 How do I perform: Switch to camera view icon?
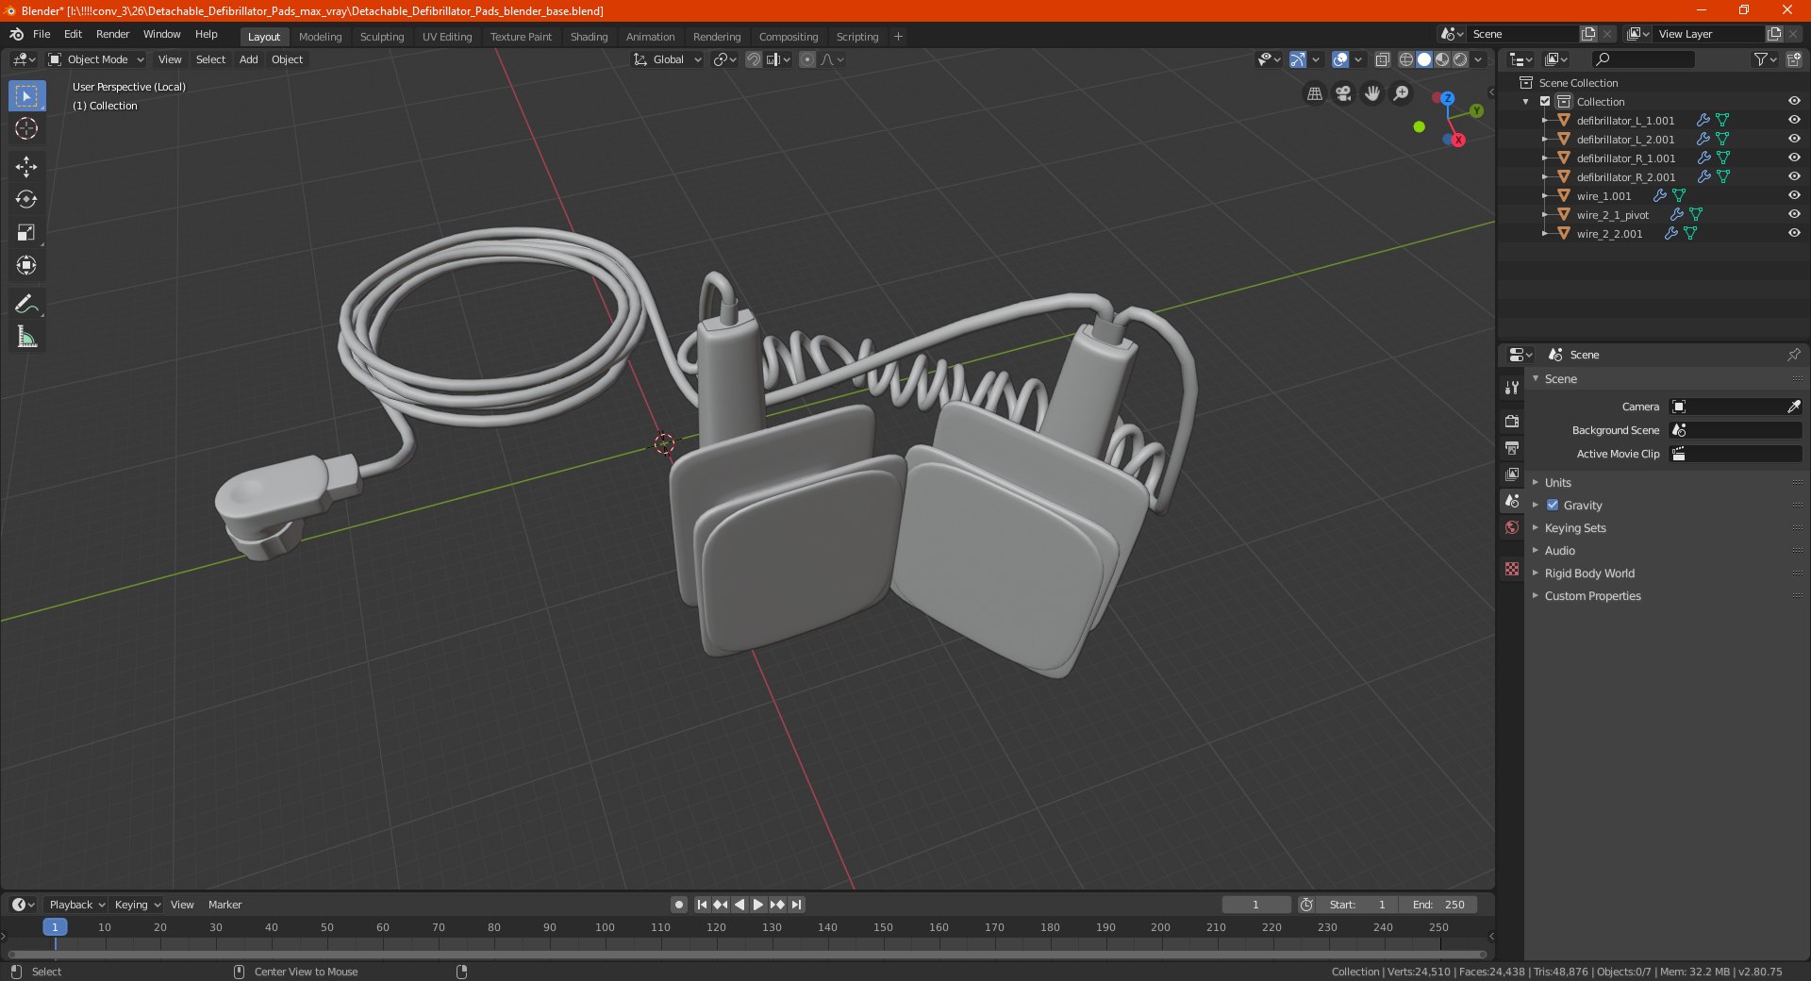(1343, 93)
